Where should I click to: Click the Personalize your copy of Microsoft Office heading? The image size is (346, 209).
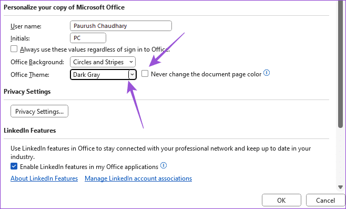64,7
